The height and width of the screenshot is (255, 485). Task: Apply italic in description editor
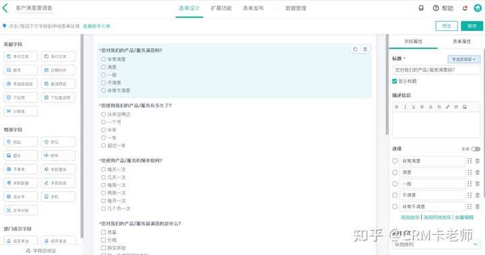[405, 106]
